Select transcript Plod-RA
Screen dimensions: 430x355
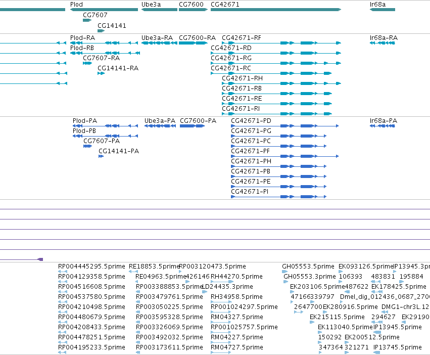(104, 43)
